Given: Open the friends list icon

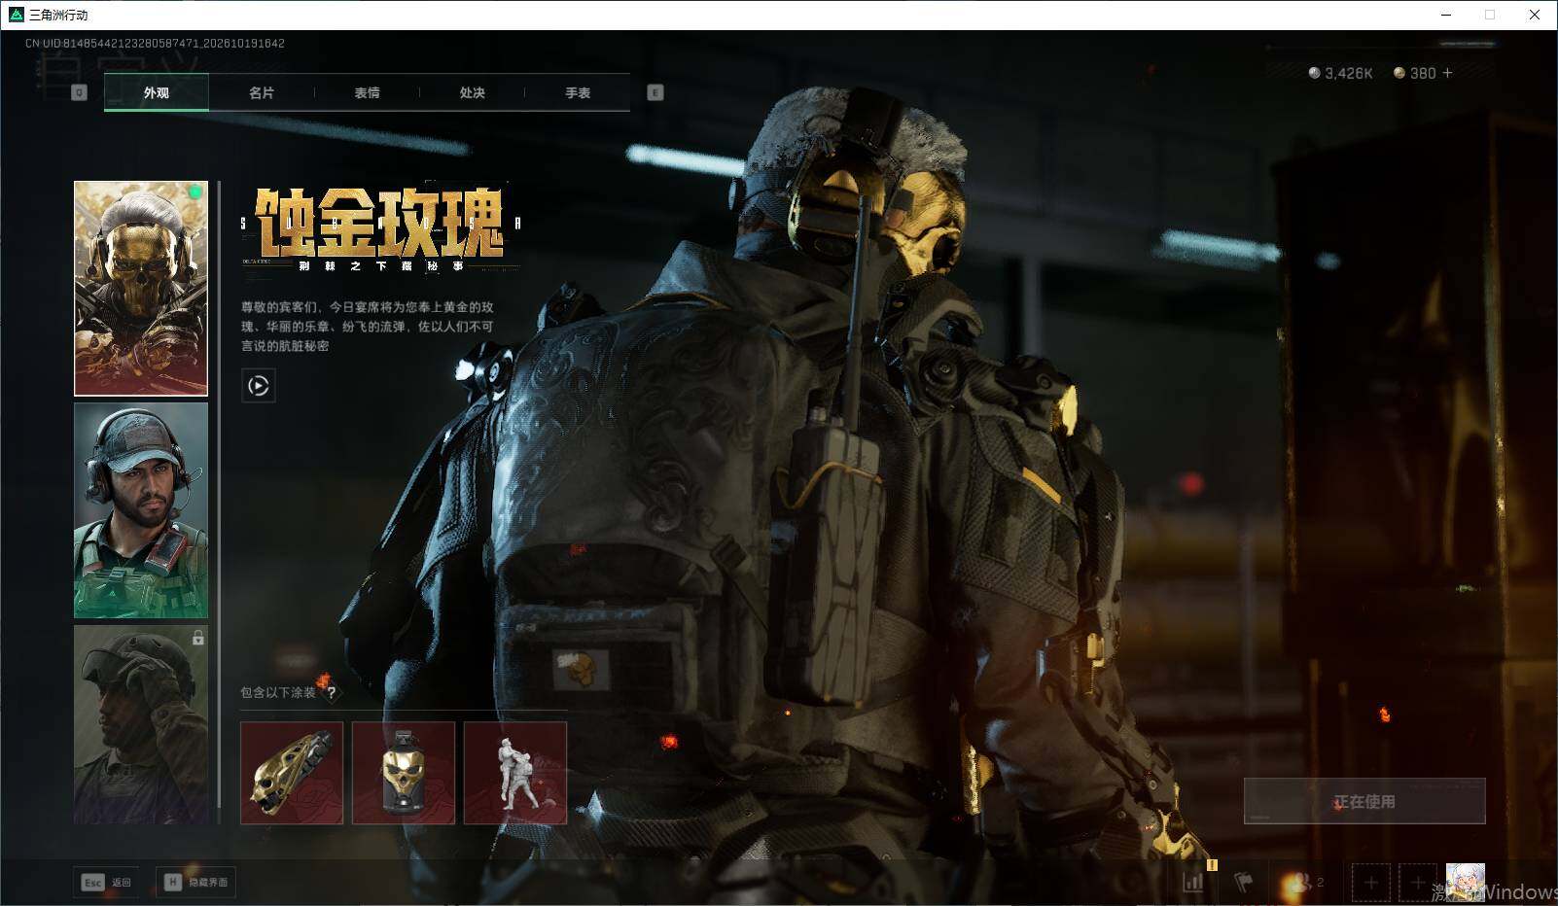Looking at the screenshot, I should (x=1304, y=883).
